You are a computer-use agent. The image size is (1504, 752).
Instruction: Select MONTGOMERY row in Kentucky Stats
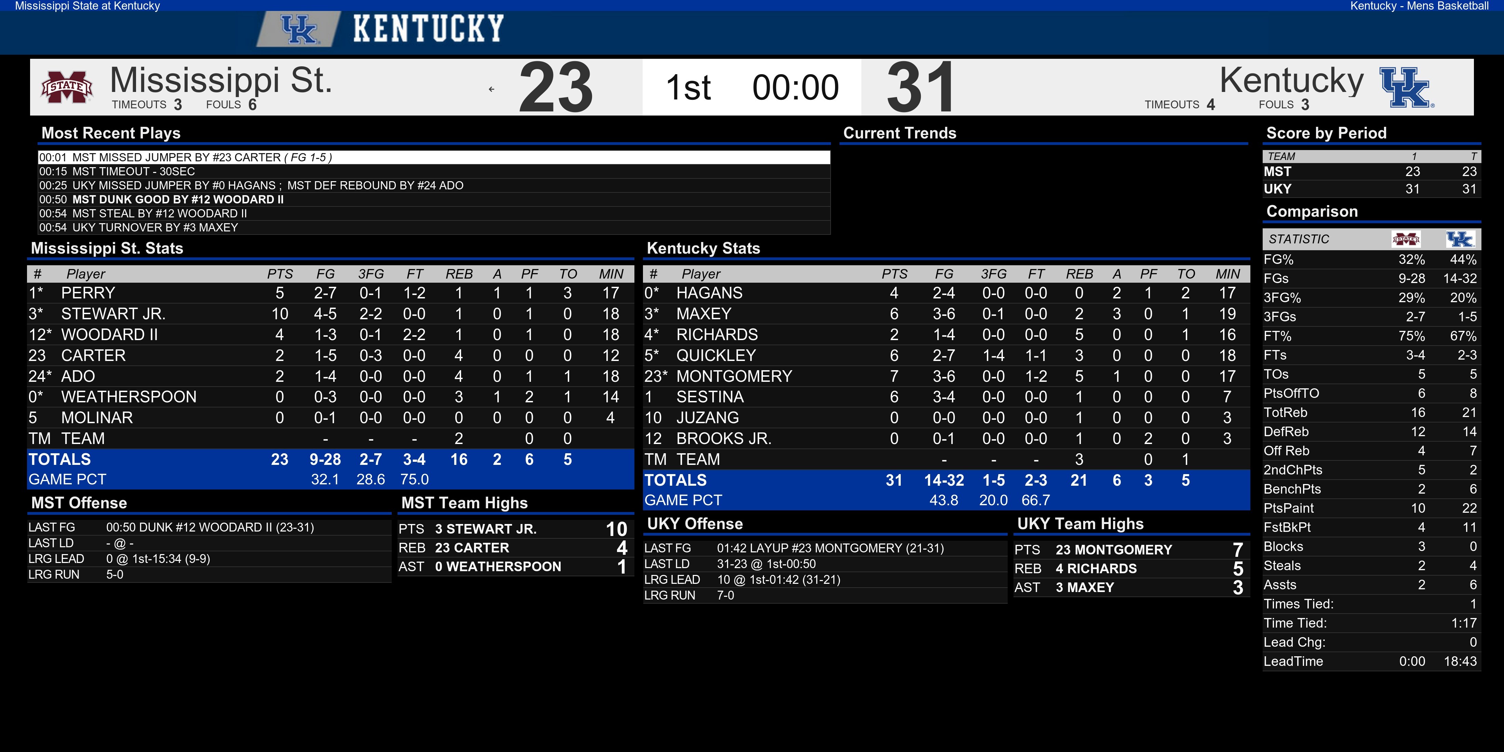click(946, 376)
